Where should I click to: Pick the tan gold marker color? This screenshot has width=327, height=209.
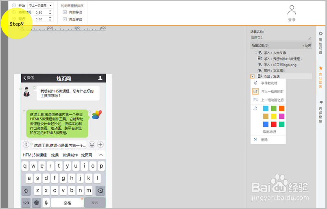(x=266, y=116)
